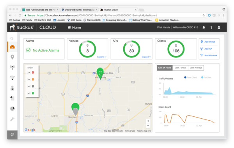Open Chrome three-dot menu

(x=223, y=15)
